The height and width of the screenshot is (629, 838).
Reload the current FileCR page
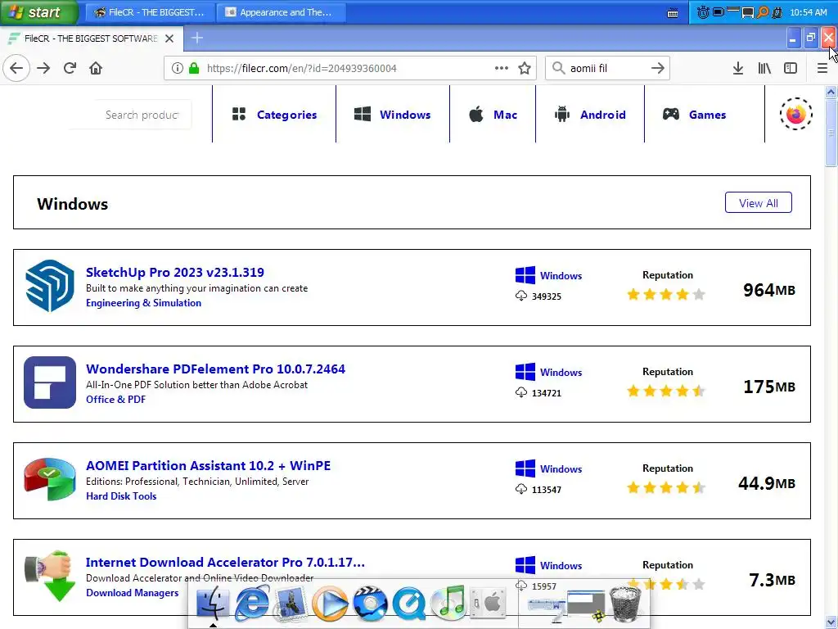70,69
